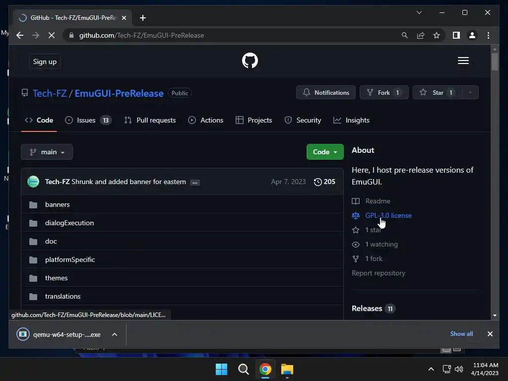Screen dimensions: 508x381
Task: Click the address bar zoom/search icon
Action: tap(405, 35)
